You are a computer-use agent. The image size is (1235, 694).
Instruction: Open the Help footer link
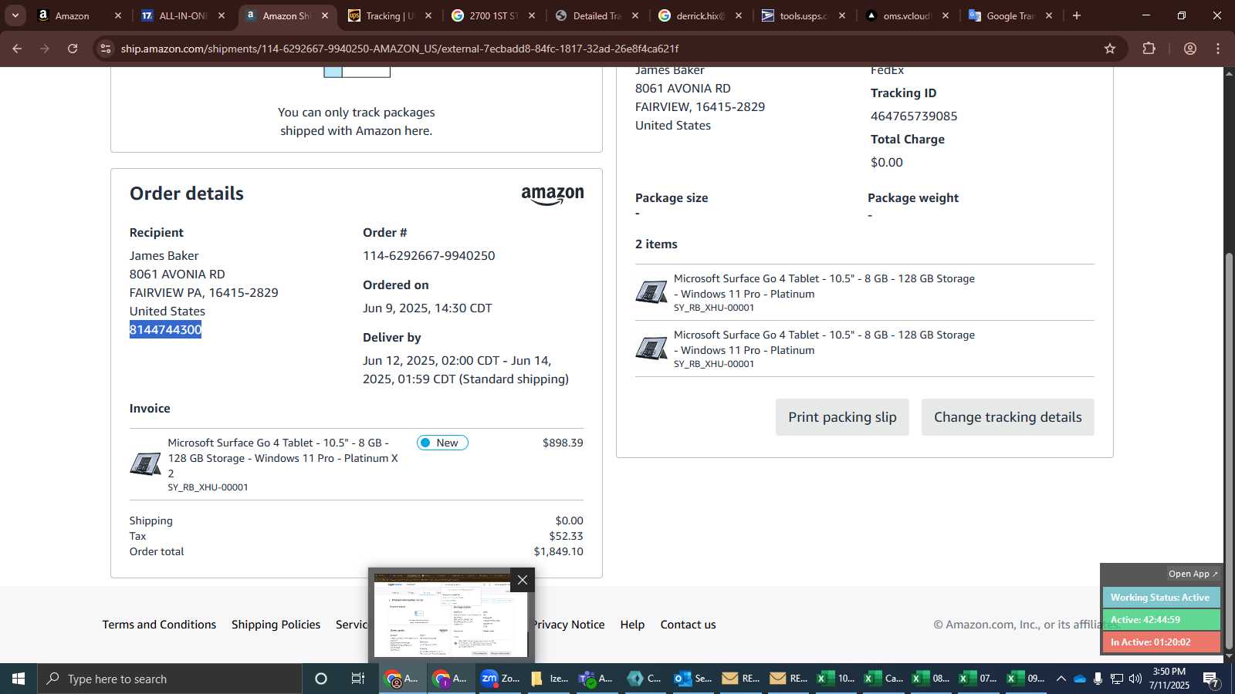click(632, 625)
